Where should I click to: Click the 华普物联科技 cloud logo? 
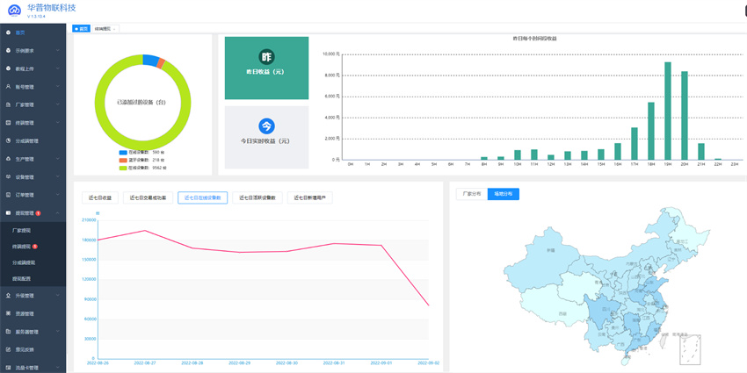tap(15, 11)
